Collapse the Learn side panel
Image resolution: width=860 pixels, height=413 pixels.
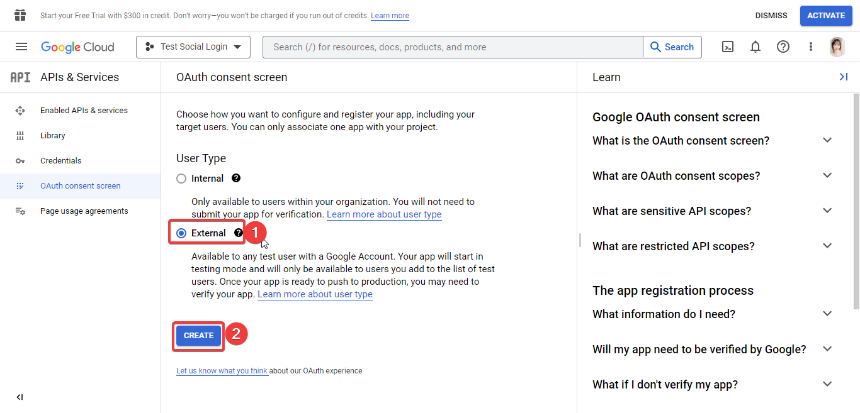pos(844,77)
